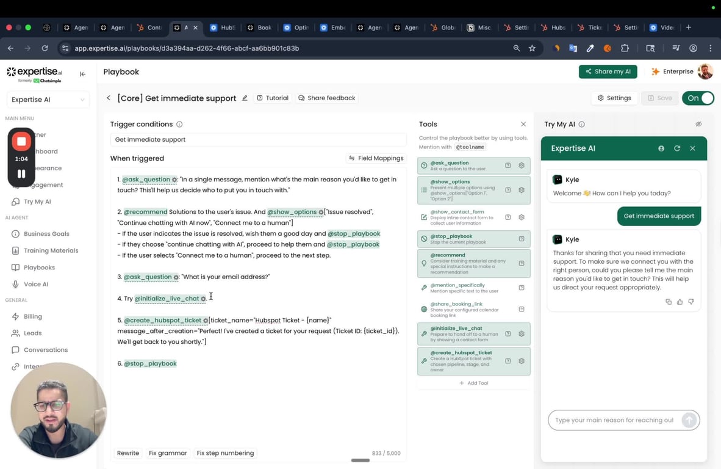Screen dimensions: 721x469
Task: Select the @recommend tool card
Action: 473,263
